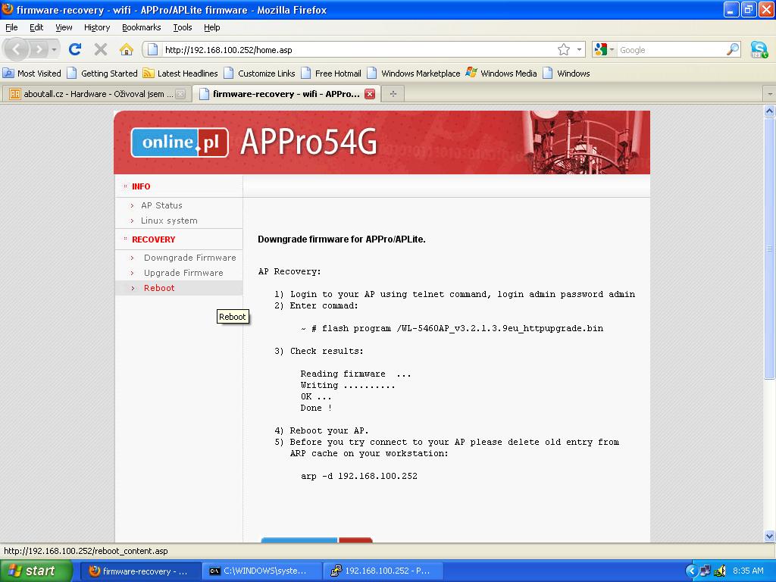Open the Downgrade Firmware link
Viewport: 776px width, 582px height.
point(189,258)
